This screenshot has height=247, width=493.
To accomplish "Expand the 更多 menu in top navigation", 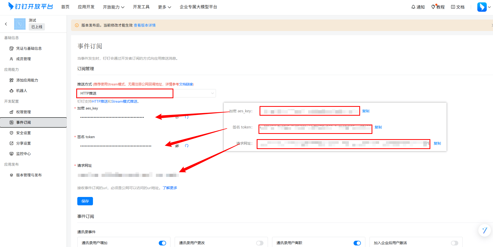I will coord(165,7).
